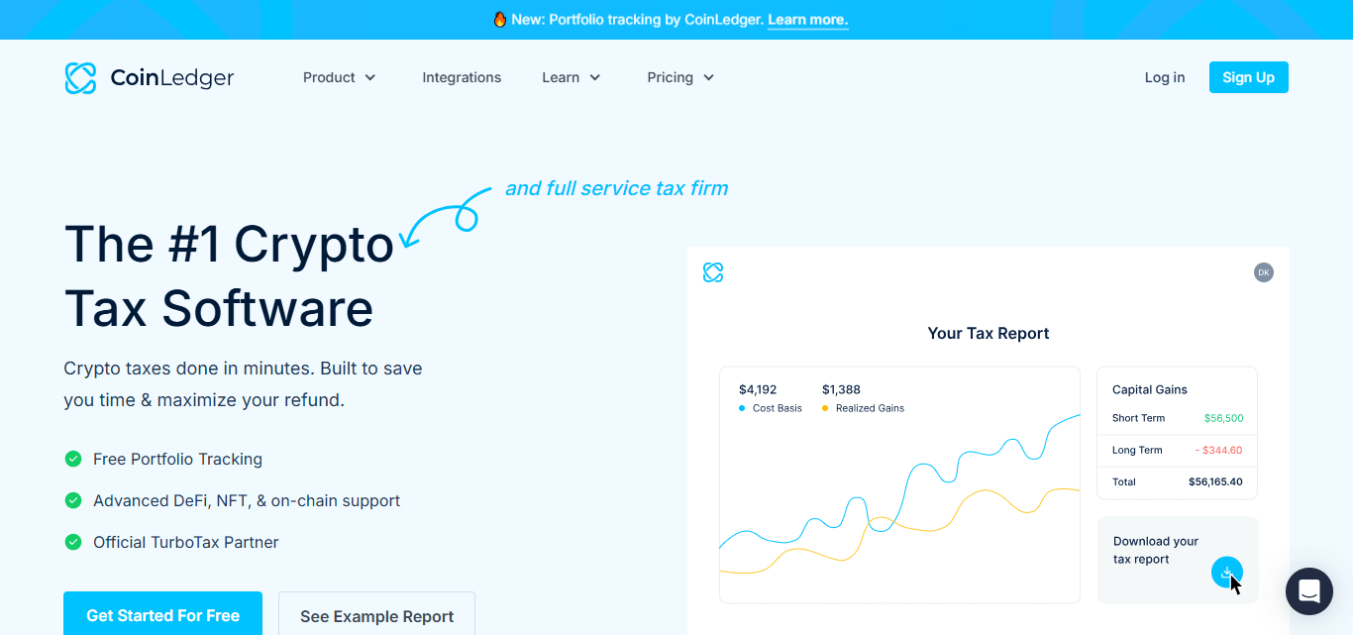Click the 'Short Term' row label
This screenshot has width=1353, height=635.
click(1138, 418)
